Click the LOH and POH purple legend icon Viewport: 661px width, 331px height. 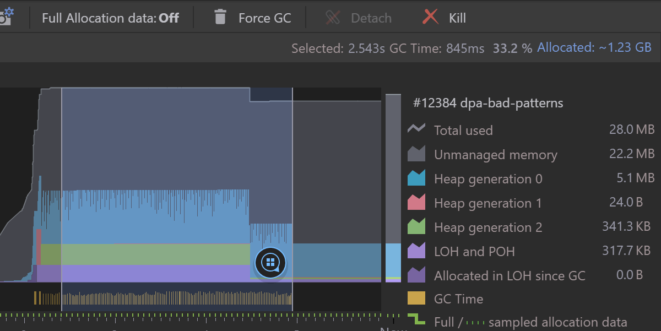(x=416, y=251)
